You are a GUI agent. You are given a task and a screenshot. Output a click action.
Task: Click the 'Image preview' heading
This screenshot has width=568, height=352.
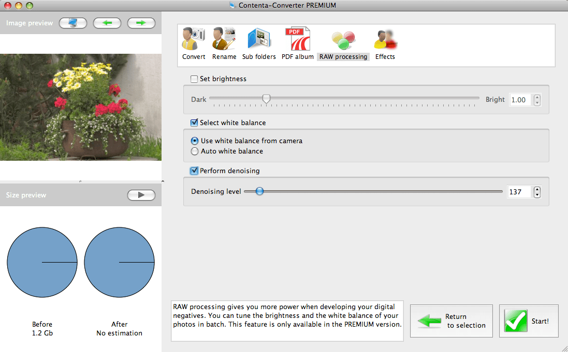(x=30, y=23)
